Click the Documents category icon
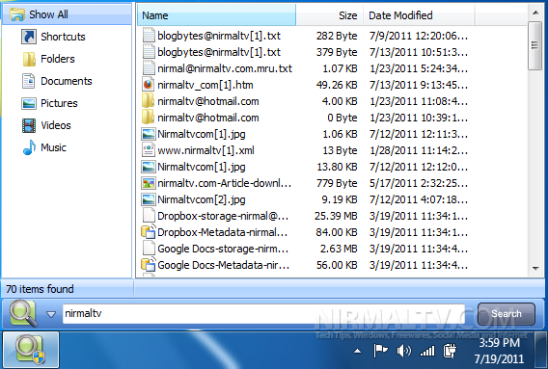548x369 pixels. (x=29, y=81)
